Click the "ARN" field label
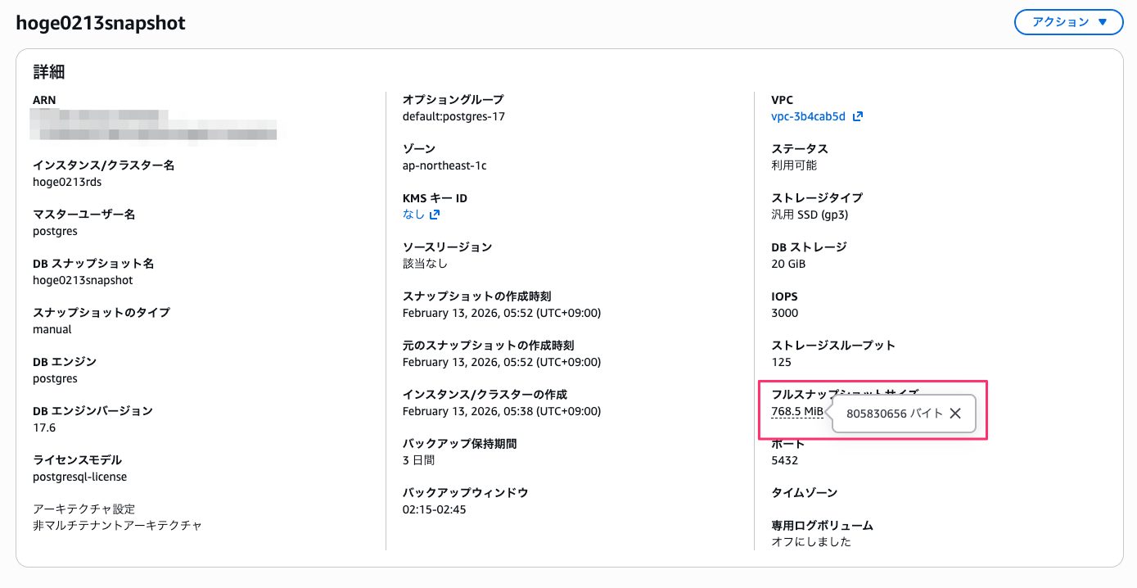Viewport: 1137px width, 588px height. (x=44, y=100)
